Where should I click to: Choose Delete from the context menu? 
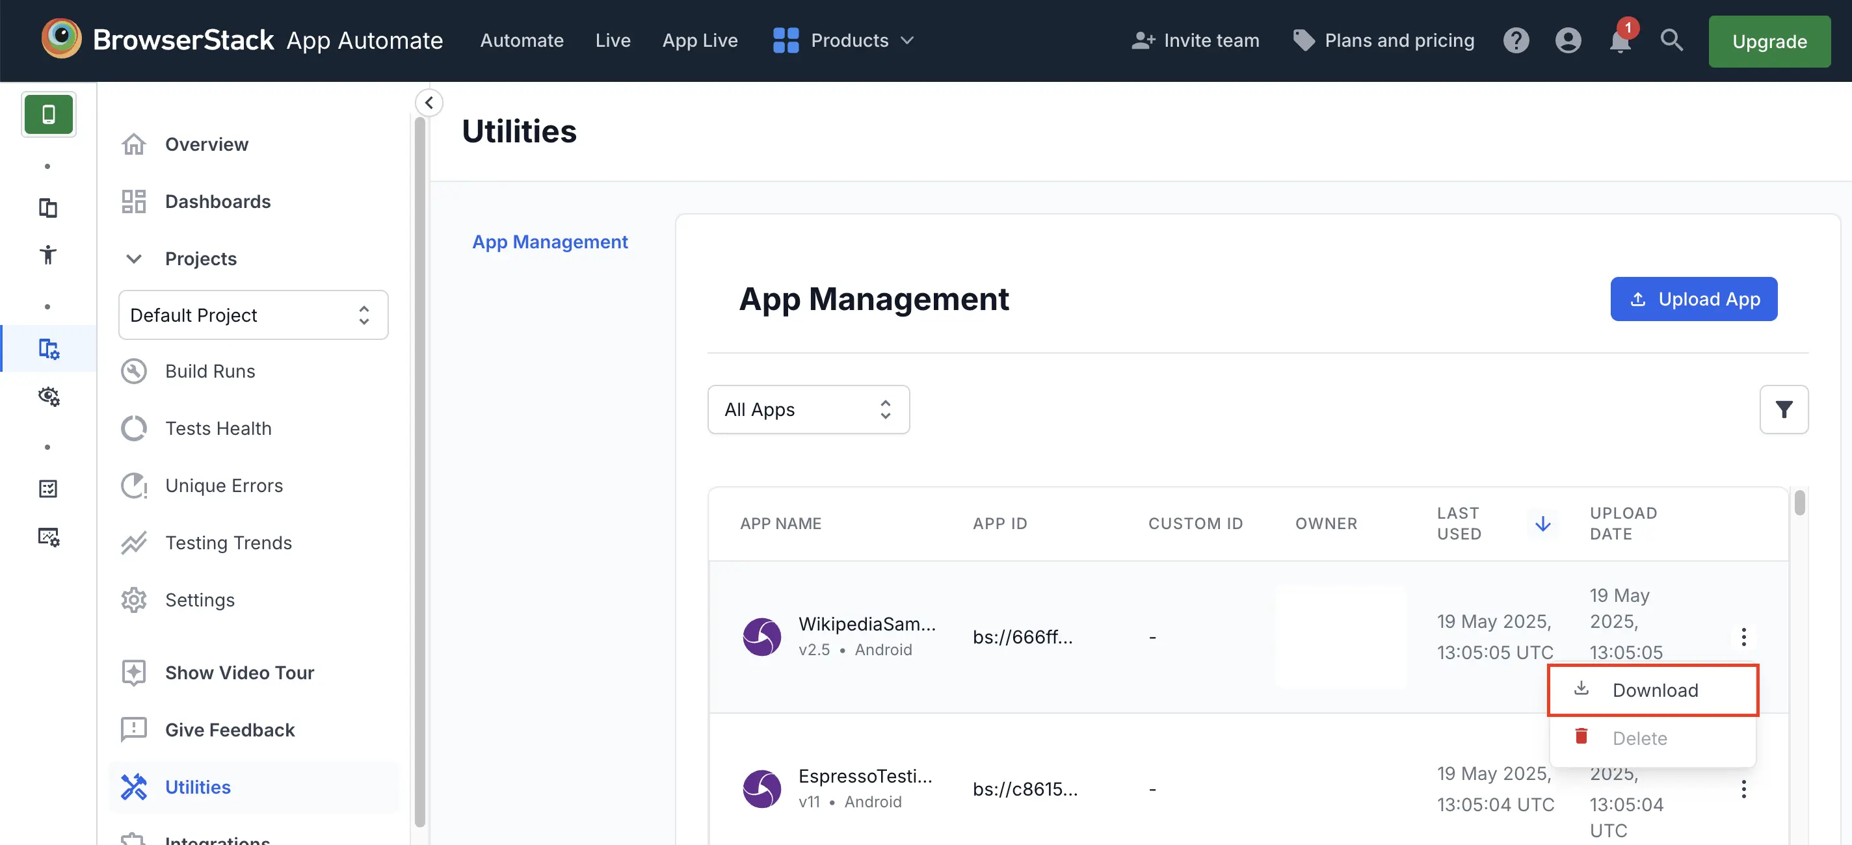tap(1652, 738)
